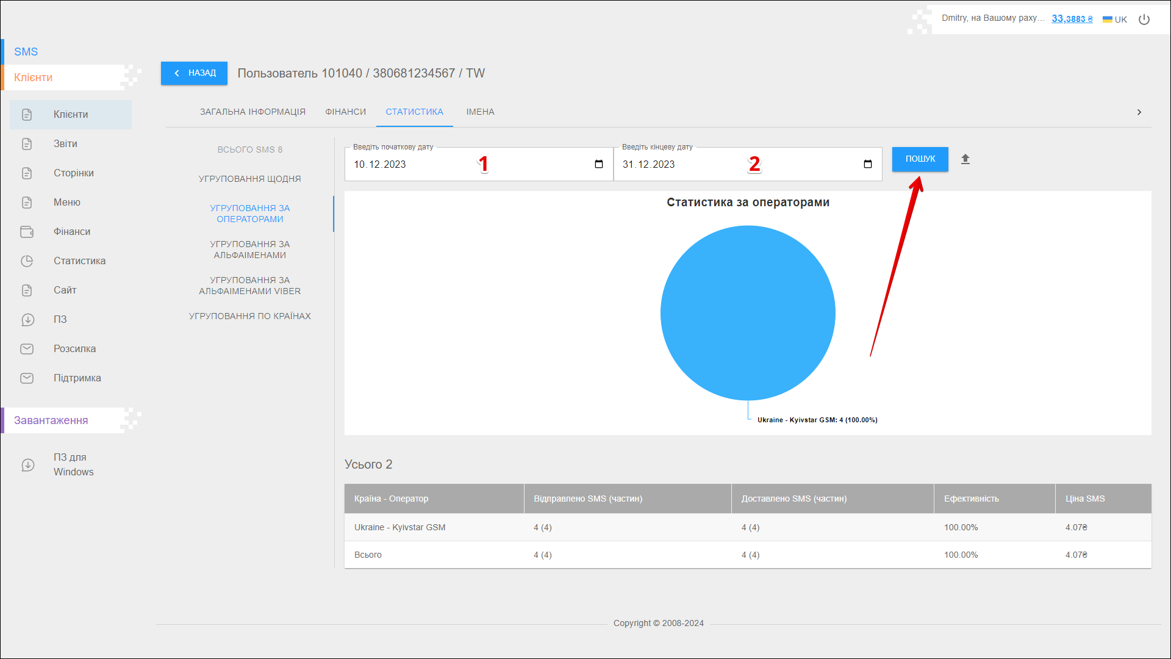
Task: Open the ЗАГАЛЬНА ІНФОРМАЦІЯ tab
Action: [252, 112]
